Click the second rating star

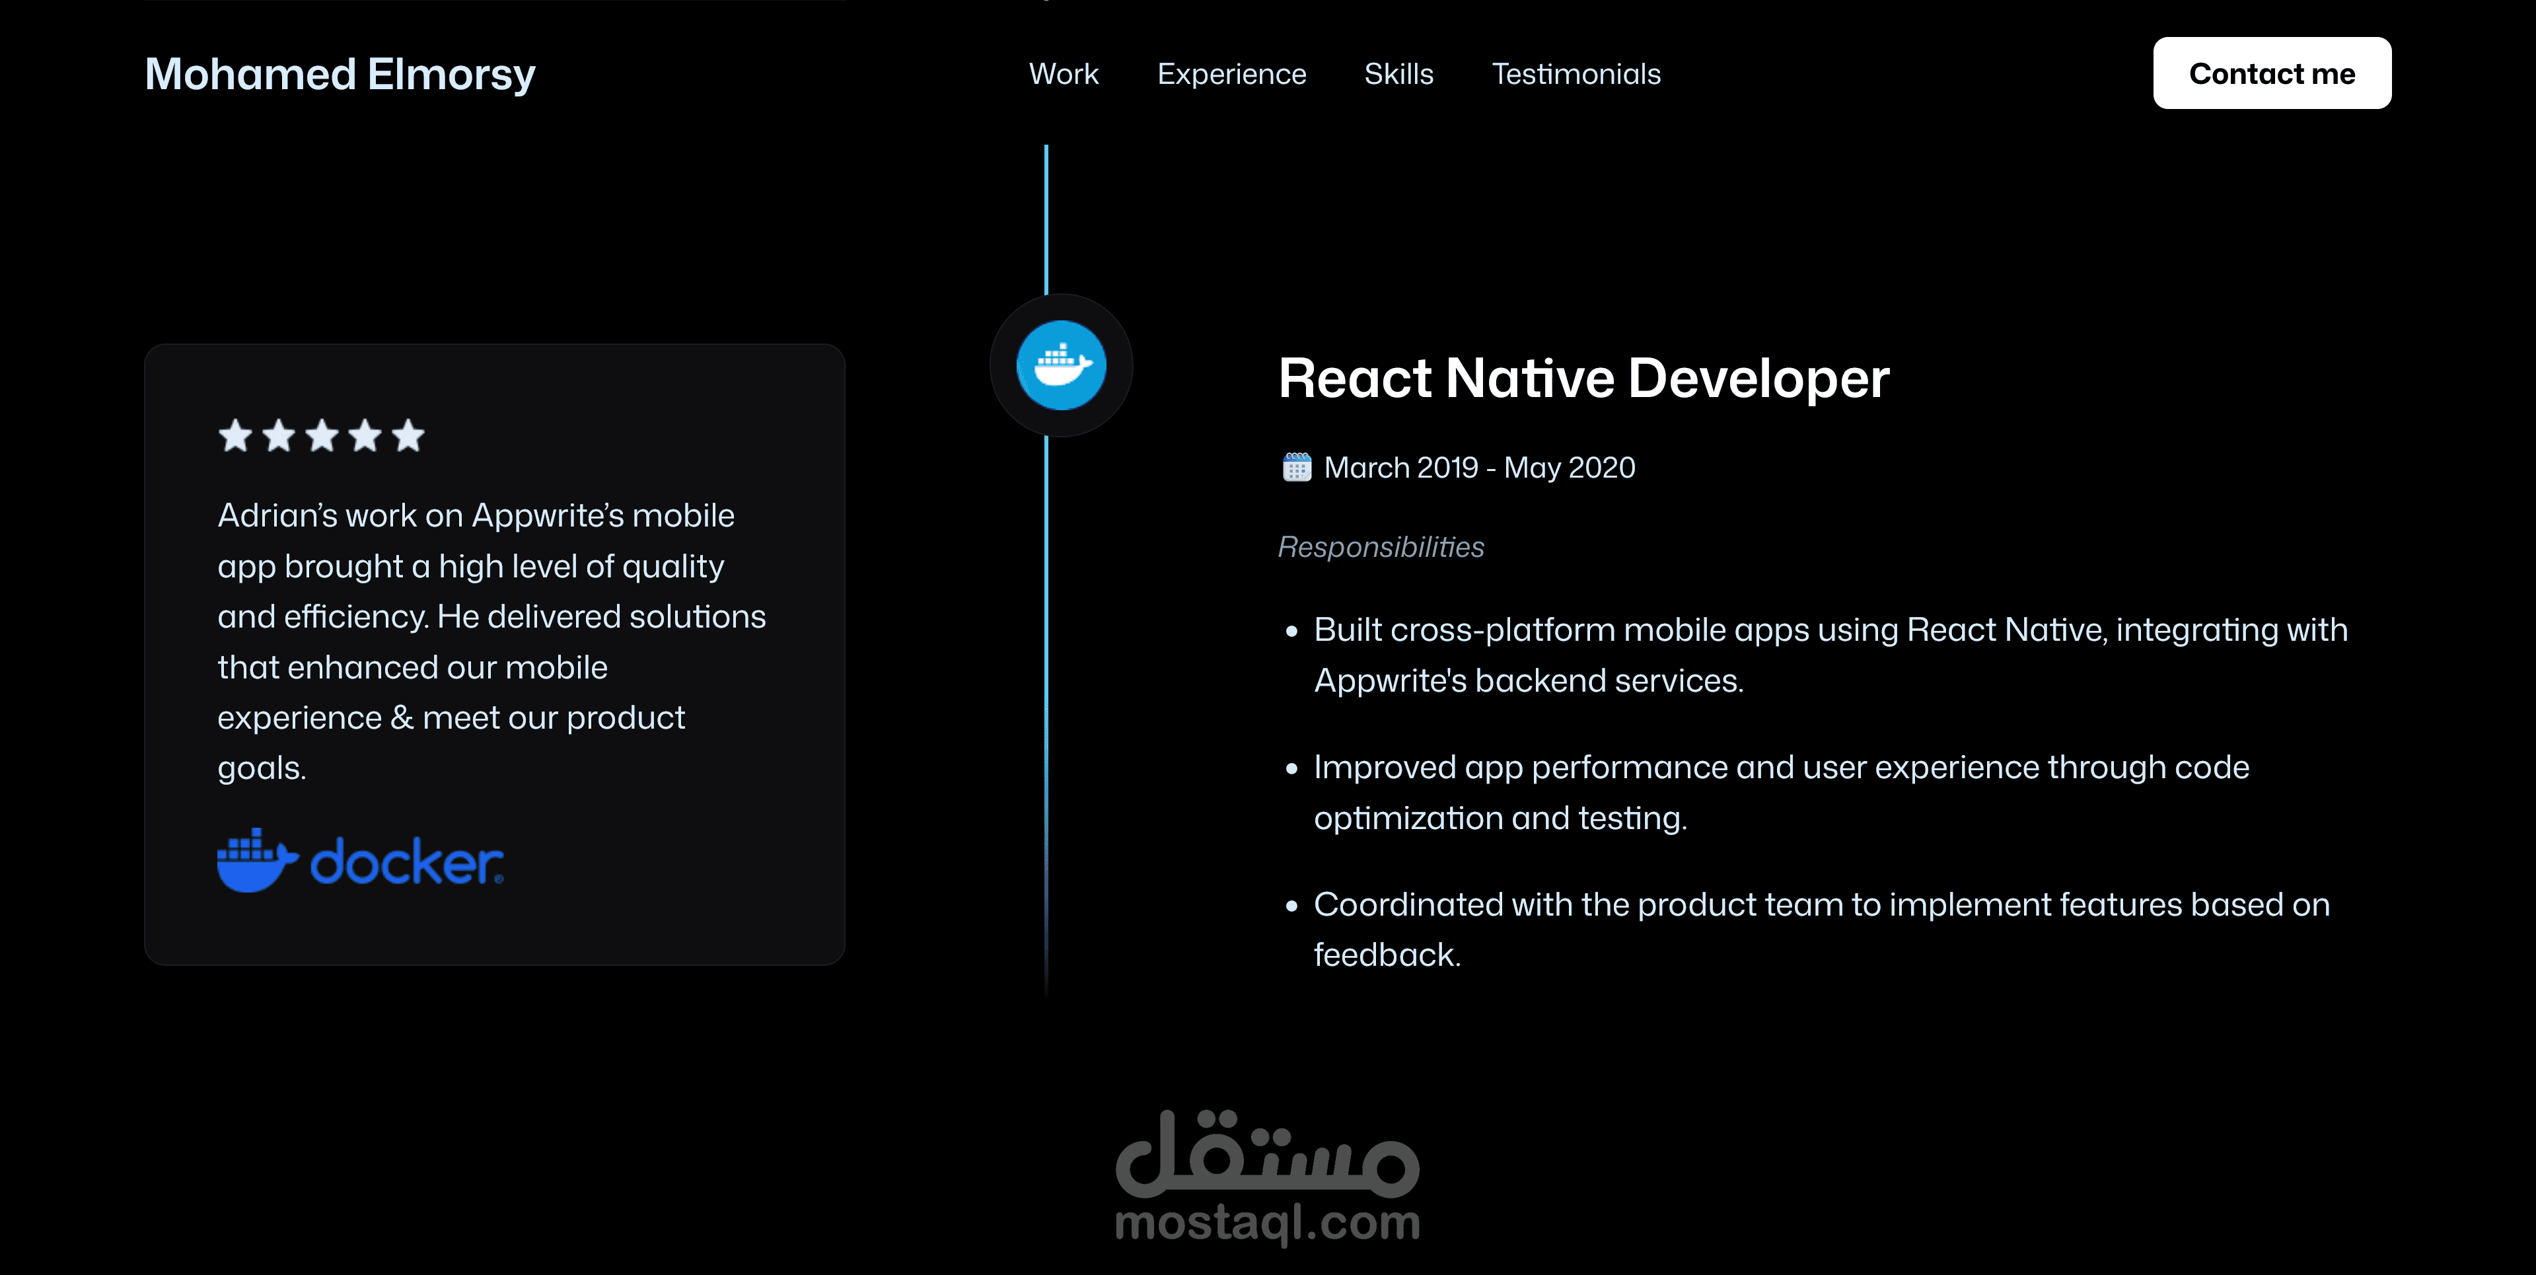pyautogui.click(x=279, y=435)
